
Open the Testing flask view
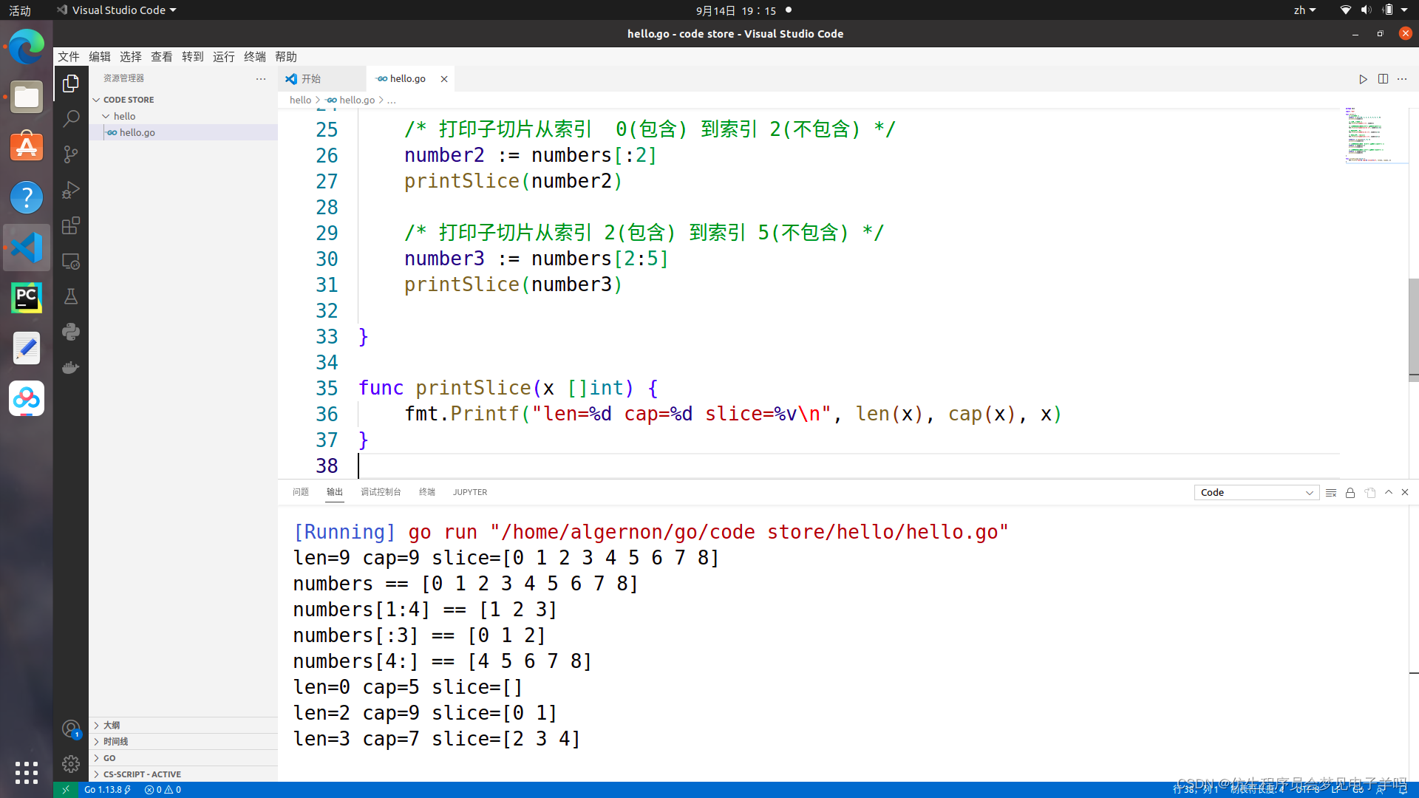pyautogui.click(x=71, y=296)
